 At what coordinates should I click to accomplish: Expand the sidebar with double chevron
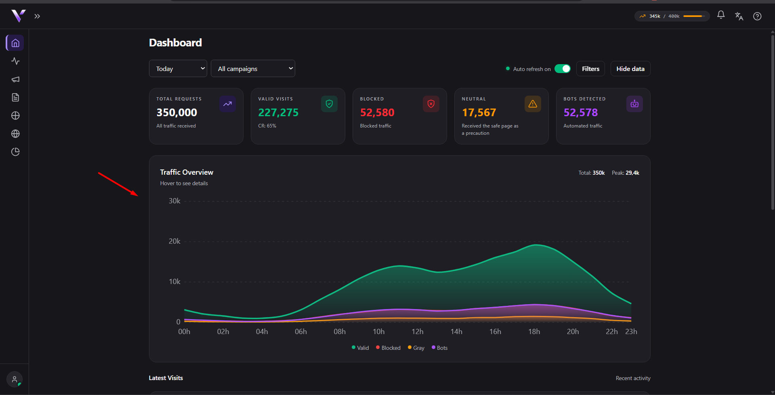[37, 16]
